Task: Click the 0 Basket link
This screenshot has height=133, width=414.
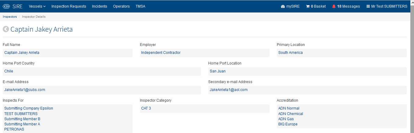Action: point(316,6)
